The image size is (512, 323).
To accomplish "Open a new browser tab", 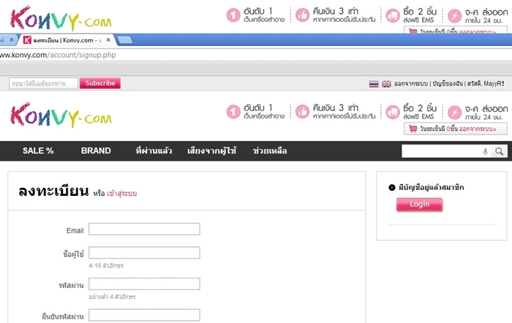I will coord(125,40).
